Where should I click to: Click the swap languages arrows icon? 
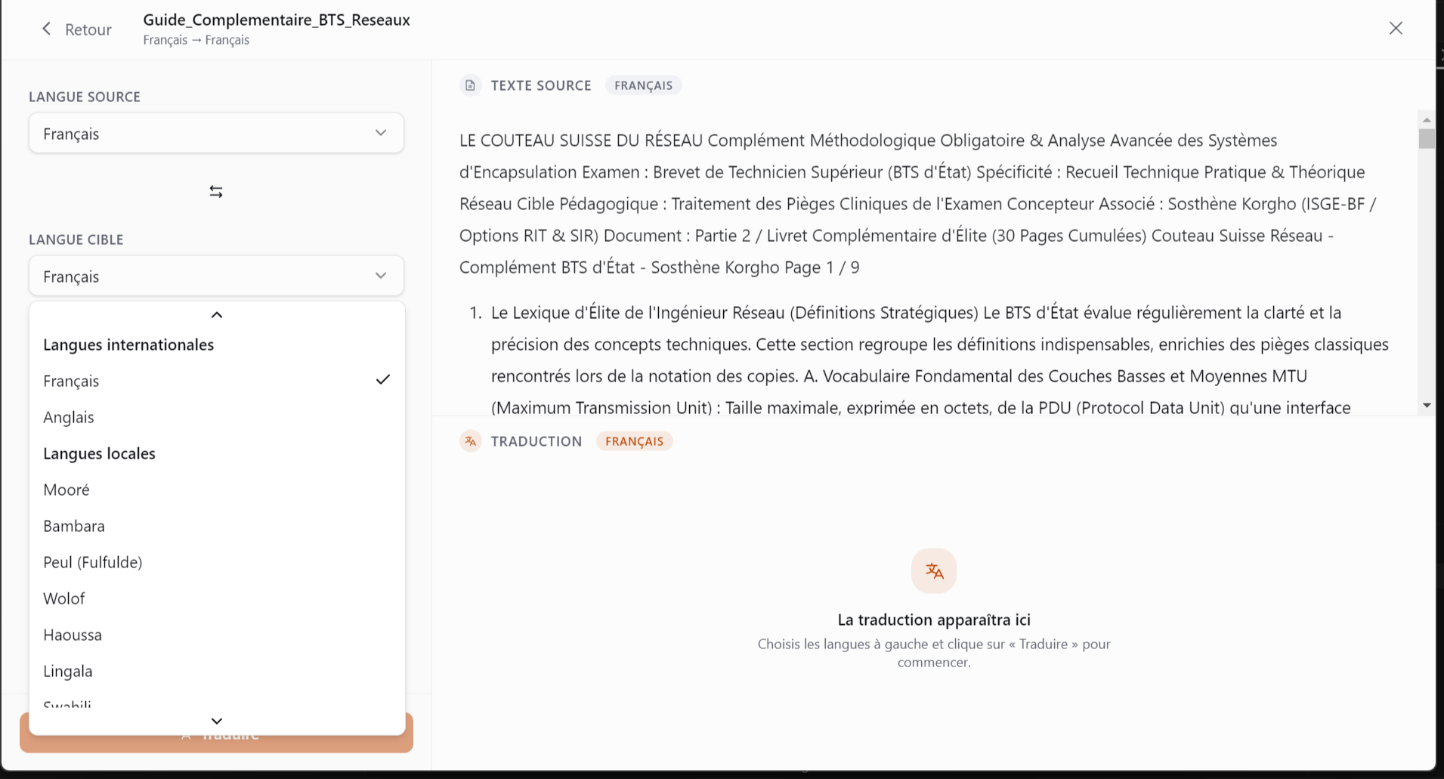point(216,192)
